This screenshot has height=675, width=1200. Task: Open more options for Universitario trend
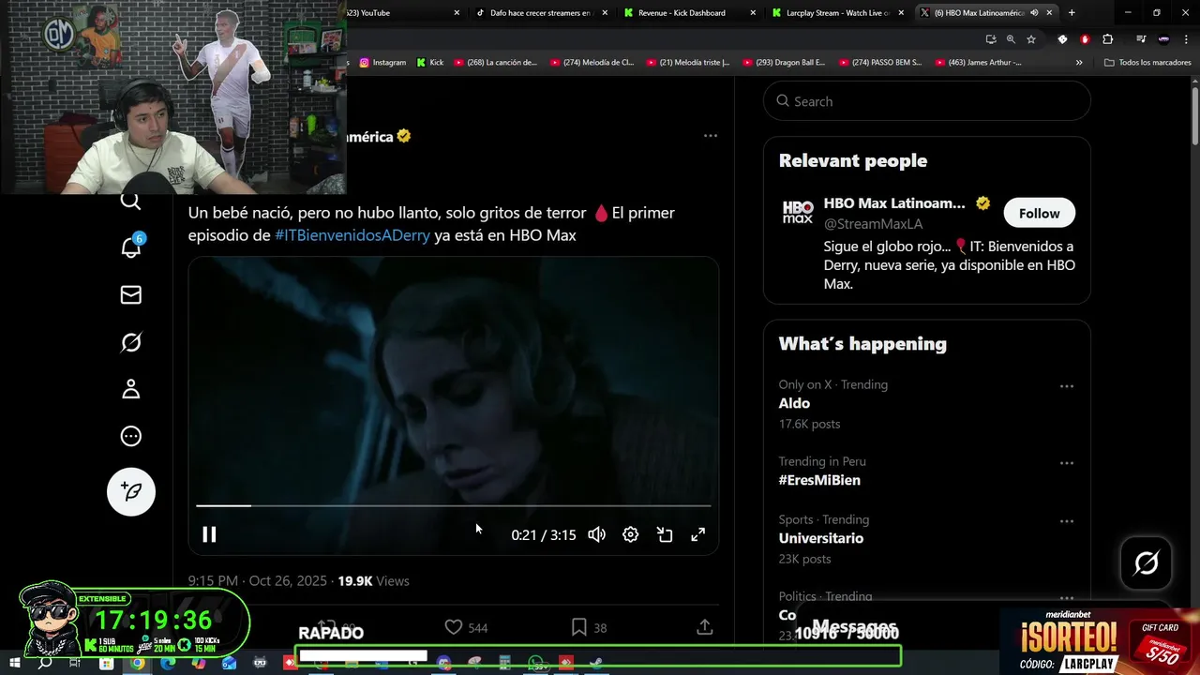tap(1066, 521)
